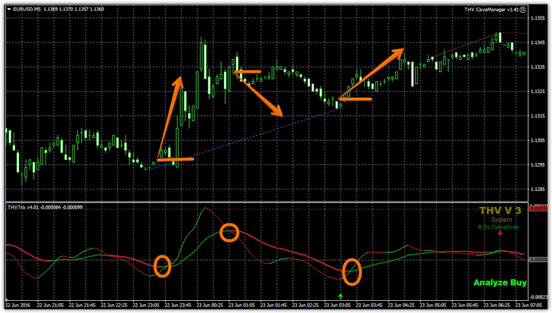
Task: Click the THV V 3 title label
Action: pyautogui.click(x=500, y=211)
